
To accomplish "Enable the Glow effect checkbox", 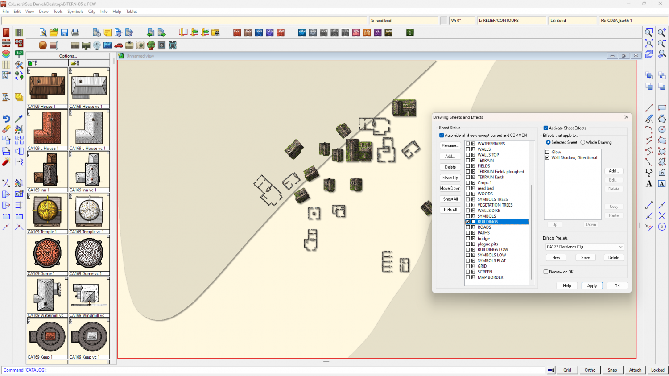I will coord(547,152).
